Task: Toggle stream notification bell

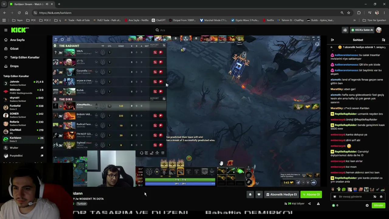Action: pos(250,194)
